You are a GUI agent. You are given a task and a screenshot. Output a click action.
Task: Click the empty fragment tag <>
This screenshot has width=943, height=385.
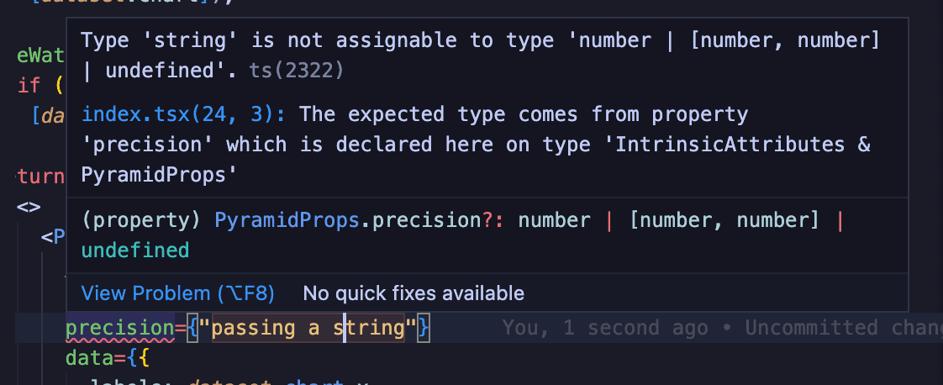click(x=29, y=207)
